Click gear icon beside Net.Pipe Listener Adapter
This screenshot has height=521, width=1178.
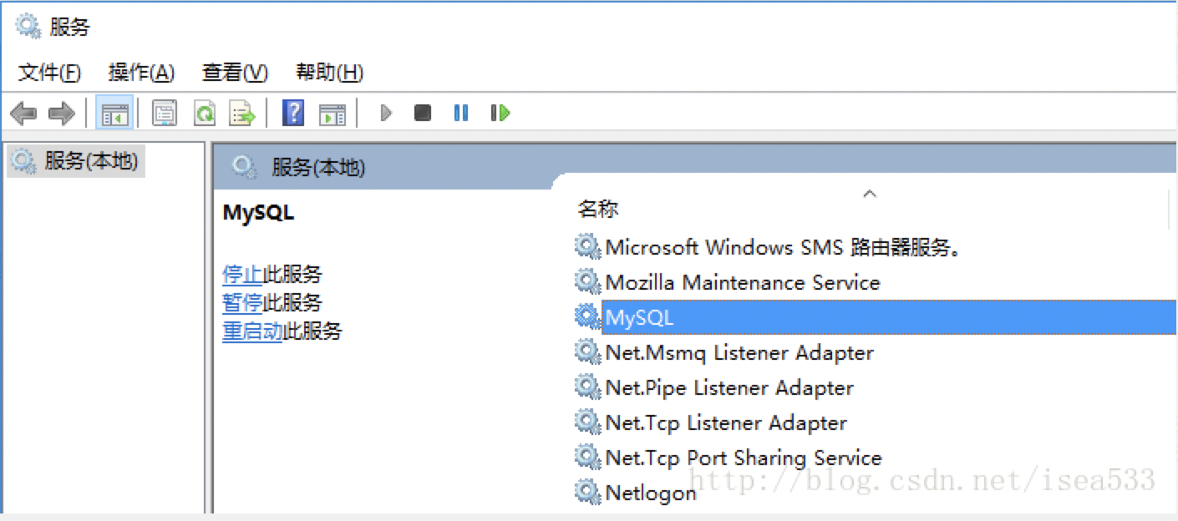point(588,387)
